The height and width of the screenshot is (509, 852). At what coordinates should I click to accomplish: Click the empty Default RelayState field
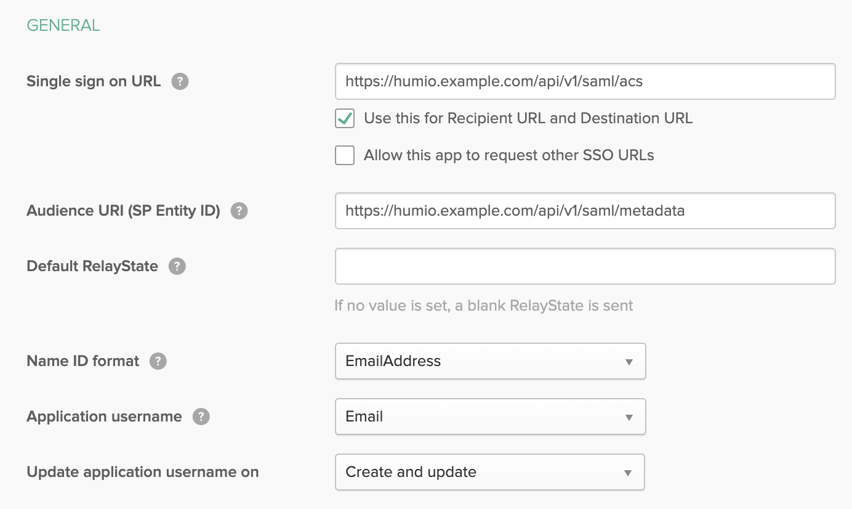pyautogui.click(x=585, y=266)
